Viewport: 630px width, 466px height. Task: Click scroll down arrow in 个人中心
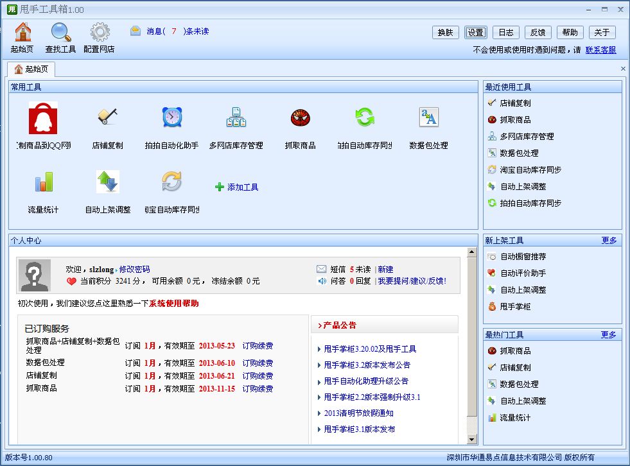pyautogui.click(x=471, y=440)
